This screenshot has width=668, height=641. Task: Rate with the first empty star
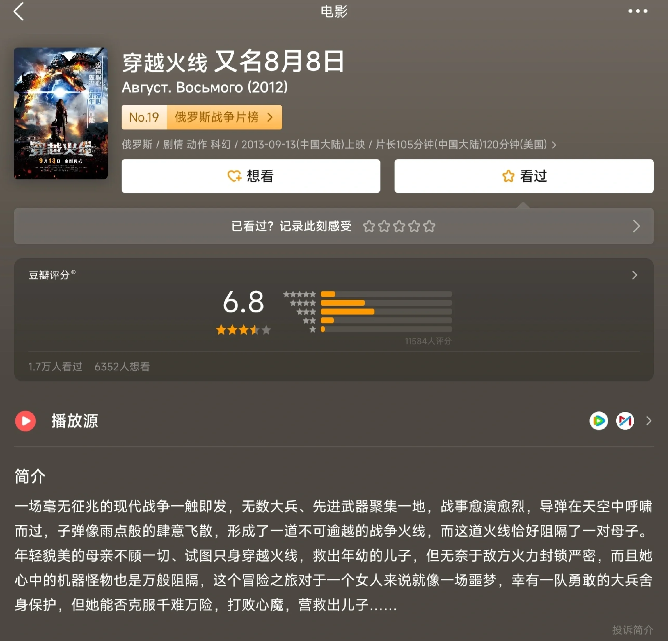pyautogui.click(x=369, y=226)
